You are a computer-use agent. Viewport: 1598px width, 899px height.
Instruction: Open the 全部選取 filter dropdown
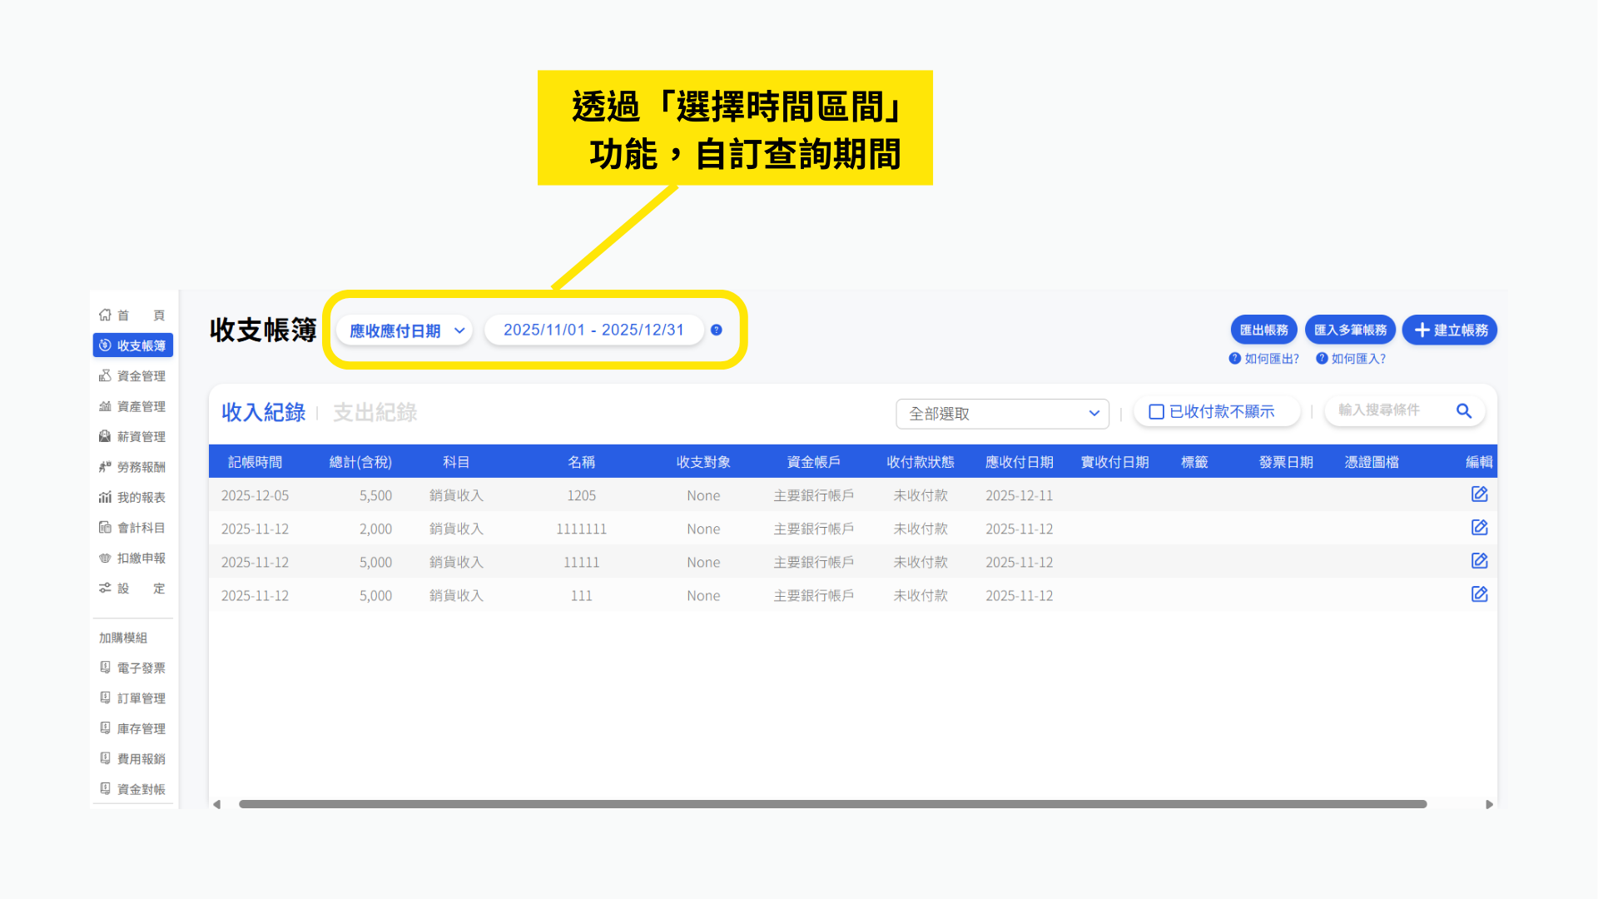pos(1002,414)
